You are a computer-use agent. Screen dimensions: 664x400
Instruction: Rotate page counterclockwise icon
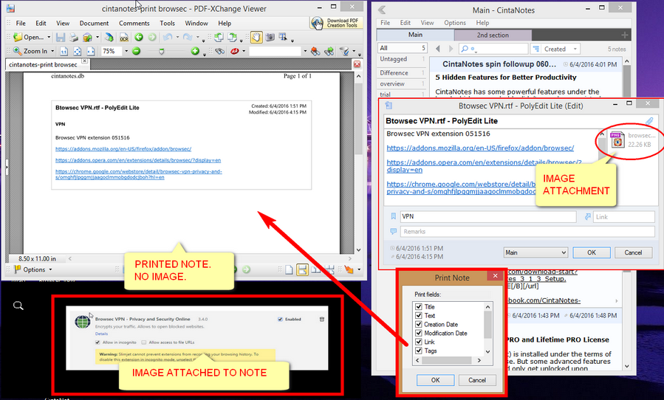point(219,37)
